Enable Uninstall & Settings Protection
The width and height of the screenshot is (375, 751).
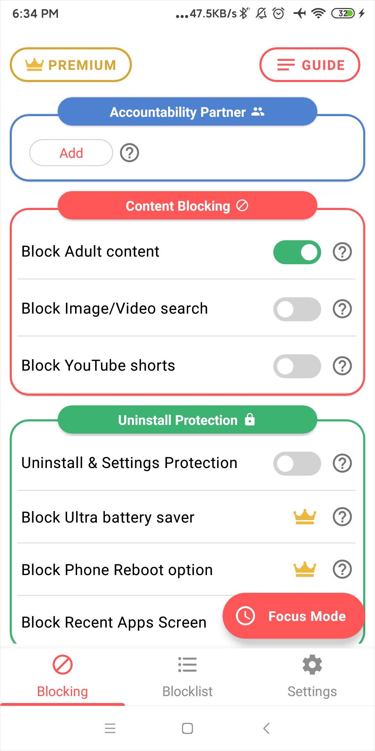[x=297, y=463]
